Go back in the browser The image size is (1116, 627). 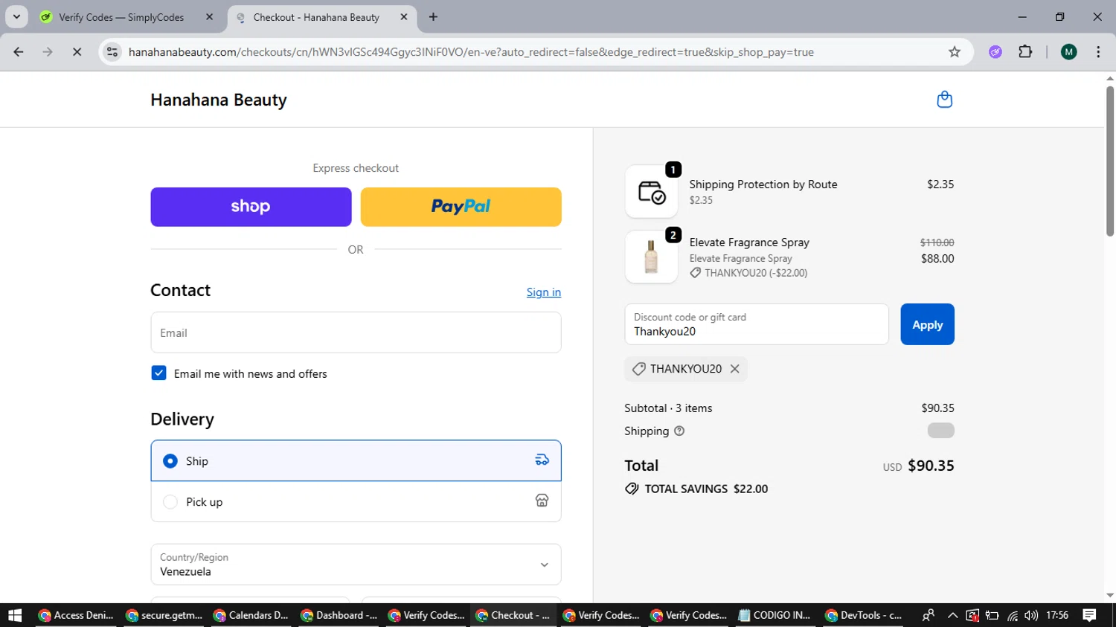pos(19,52)
